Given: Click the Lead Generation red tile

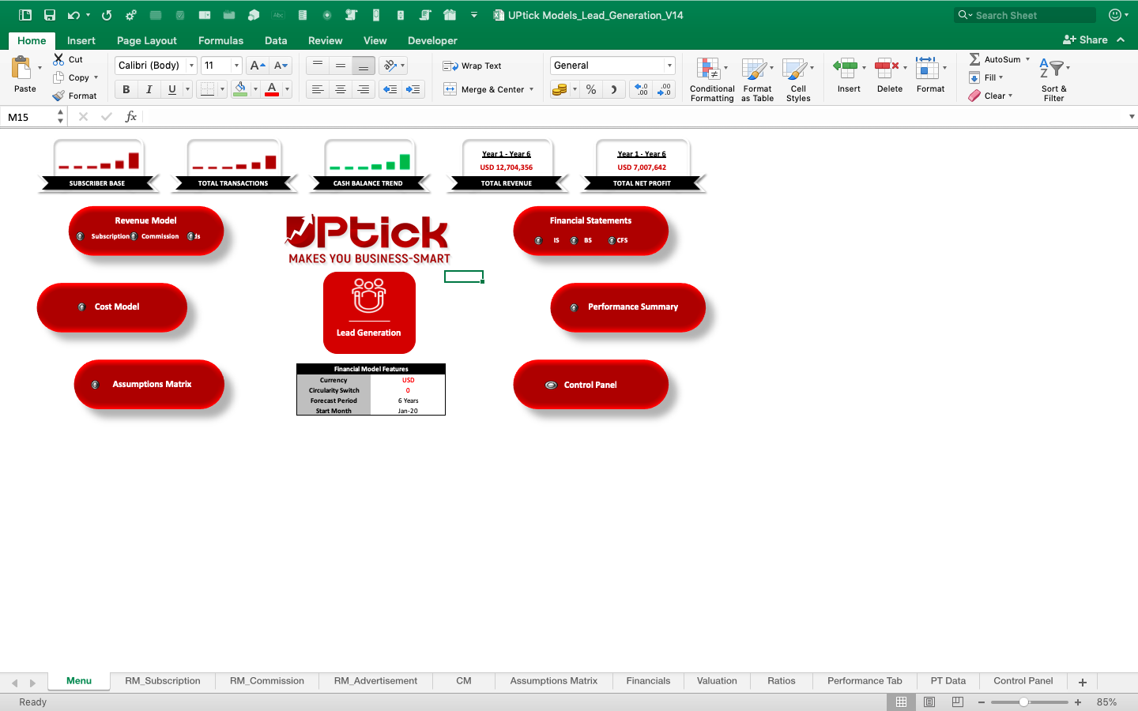Looking at the screenshot, I should coord(369,313).
